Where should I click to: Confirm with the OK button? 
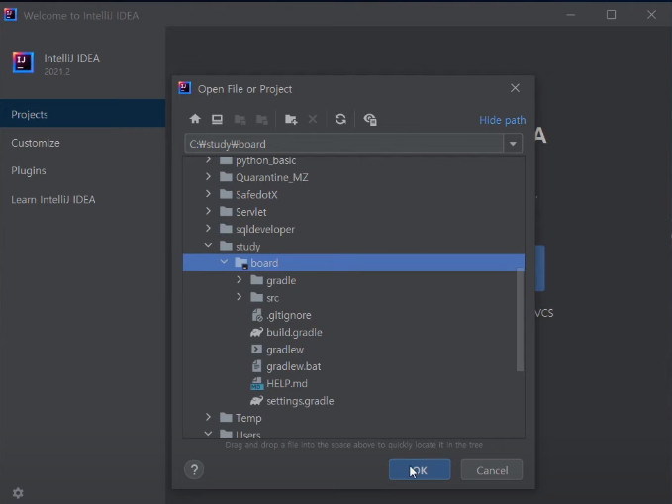(x=420, y=470)
